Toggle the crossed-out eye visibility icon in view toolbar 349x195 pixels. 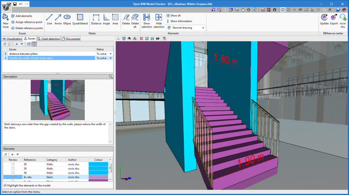coord(157,38)
